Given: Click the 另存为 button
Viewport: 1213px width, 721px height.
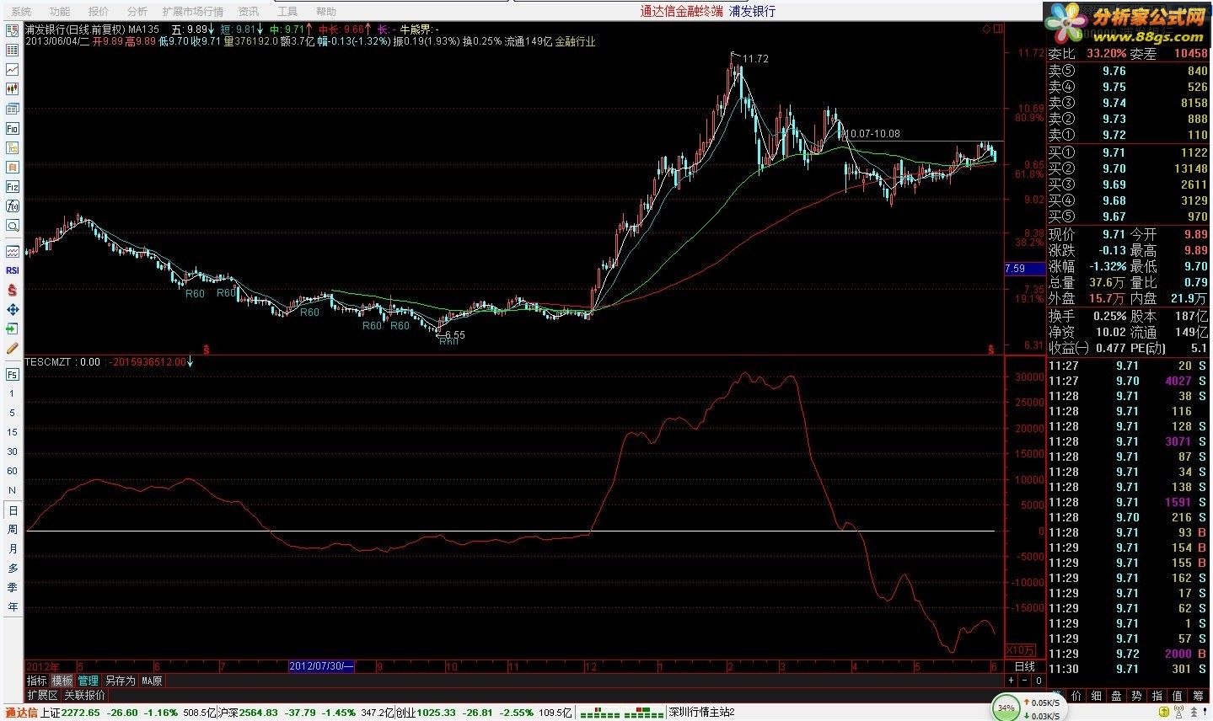Looking at the screenshot, I should click(x=121, y=681).
